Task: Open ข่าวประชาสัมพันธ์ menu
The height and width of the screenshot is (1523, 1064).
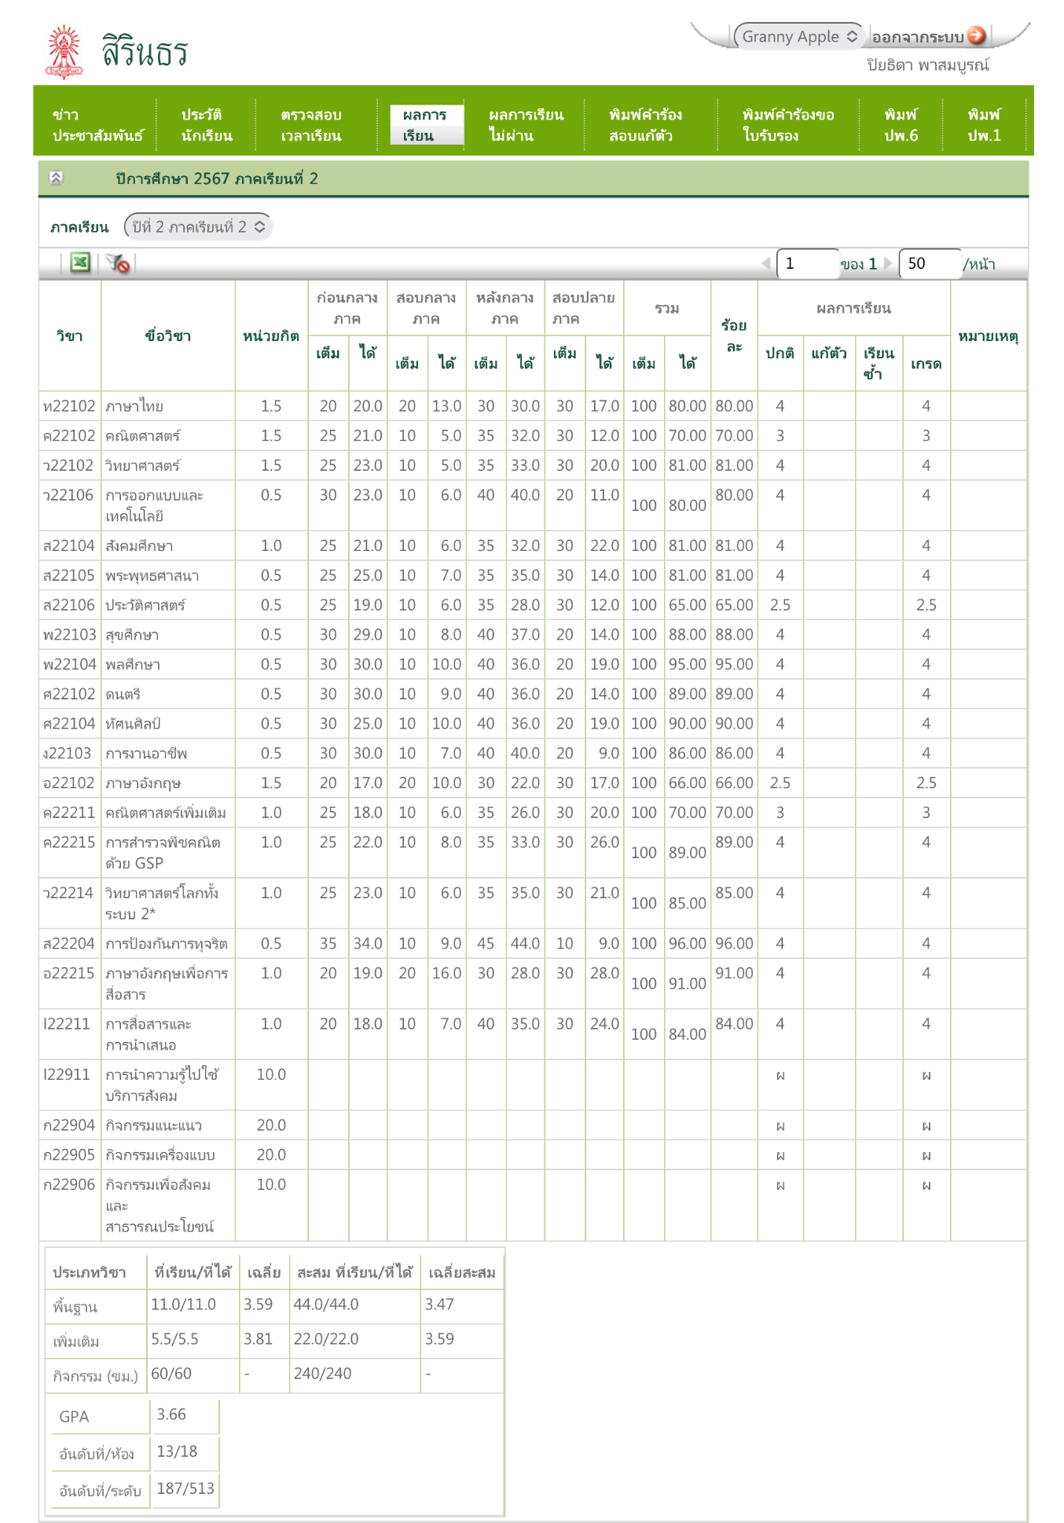Action: pos(97,125)
